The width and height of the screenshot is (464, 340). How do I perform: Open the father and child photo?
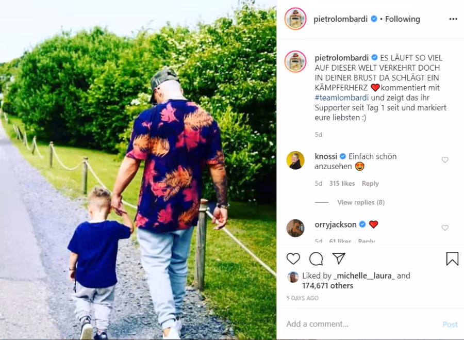[x=138, y=170]
